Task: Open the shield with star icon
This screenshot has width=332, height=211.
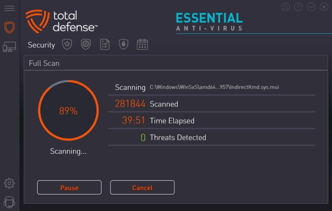Action: tap(67, 44)
